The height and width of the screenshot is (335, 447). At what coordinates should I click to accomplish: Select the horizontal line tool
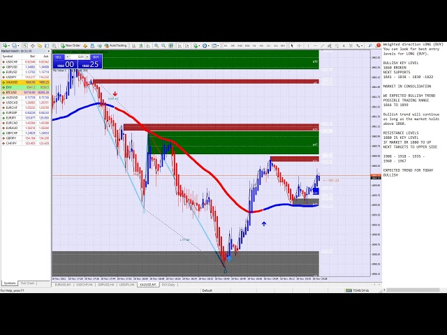pos(316,45)
